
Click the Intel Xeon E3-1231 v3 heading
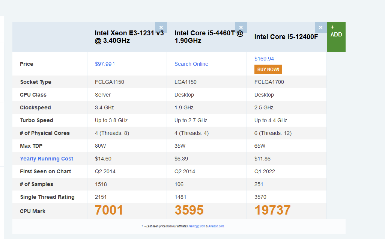click(x=129, y=37)
